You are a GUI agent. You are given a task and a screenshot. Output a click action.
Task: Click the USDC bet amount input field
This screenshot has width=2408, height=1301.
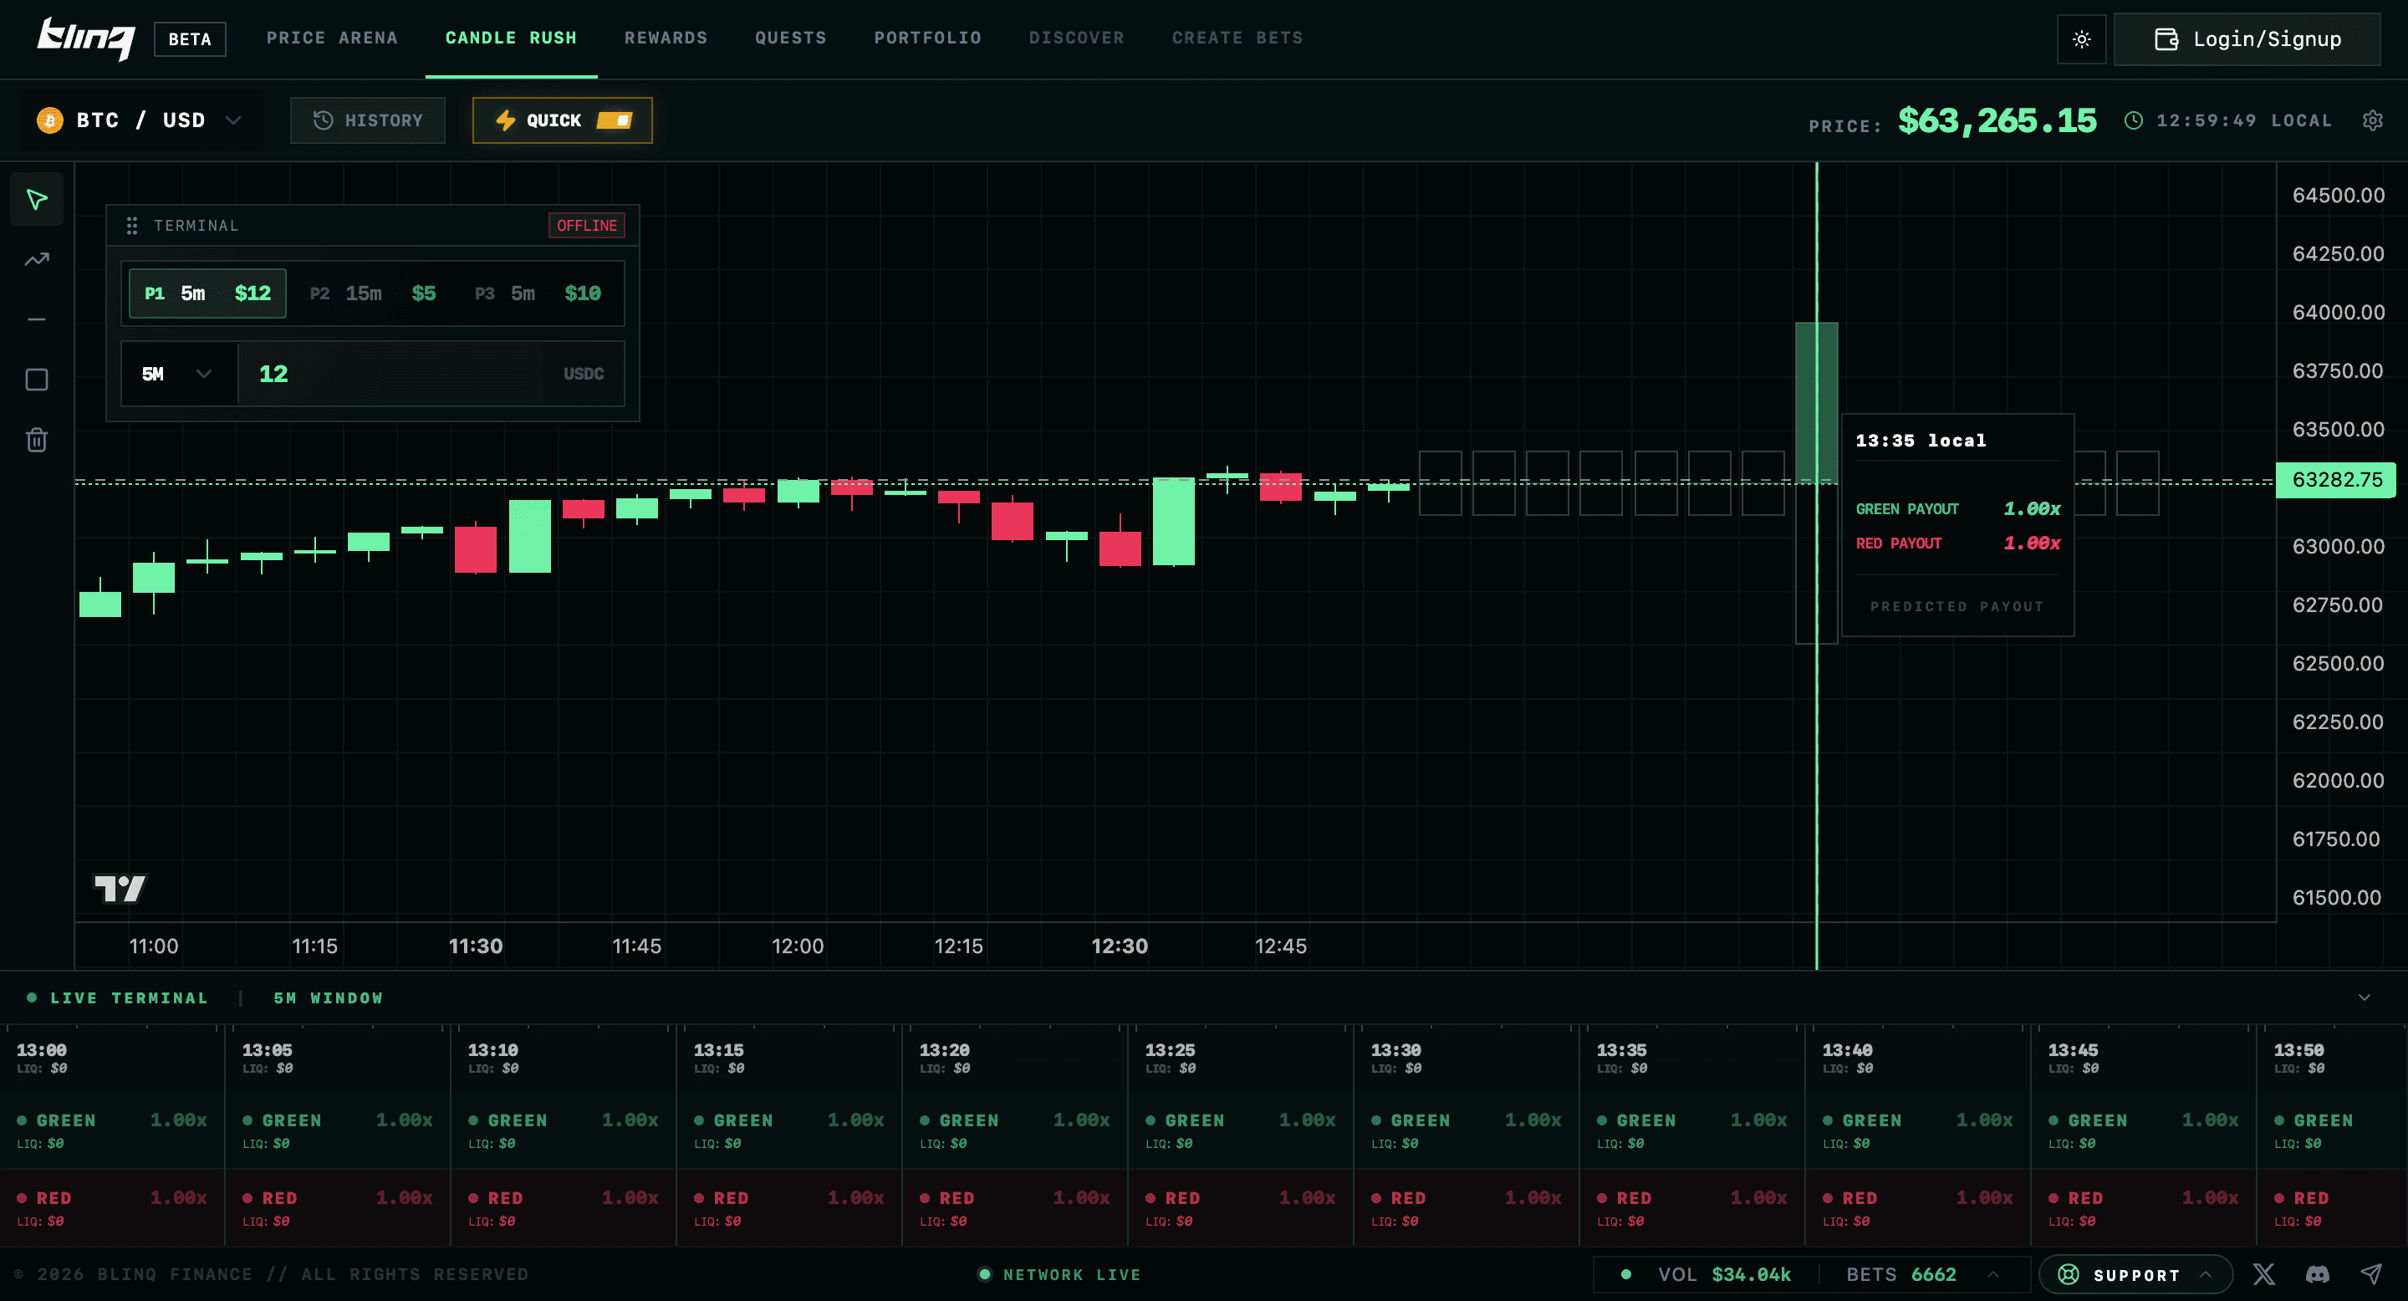click(x=393, y=374)
